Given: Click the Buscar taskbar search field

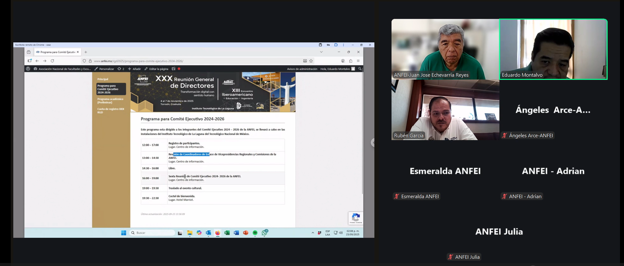Looking at the screenshot, I should pos(153,233).
